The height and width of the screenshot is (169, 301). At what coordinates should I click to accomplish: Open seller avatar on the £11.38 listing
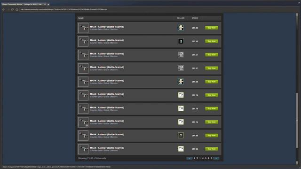pyautogui.click(x=181, y=28)
